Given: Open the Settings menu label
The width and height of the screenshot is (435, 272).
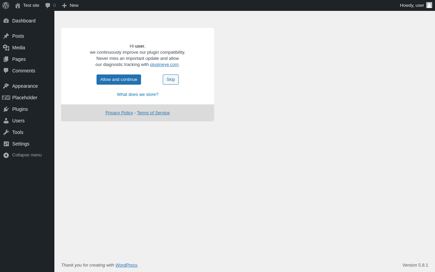Looking at the screenshot, I should click(21, 144).
